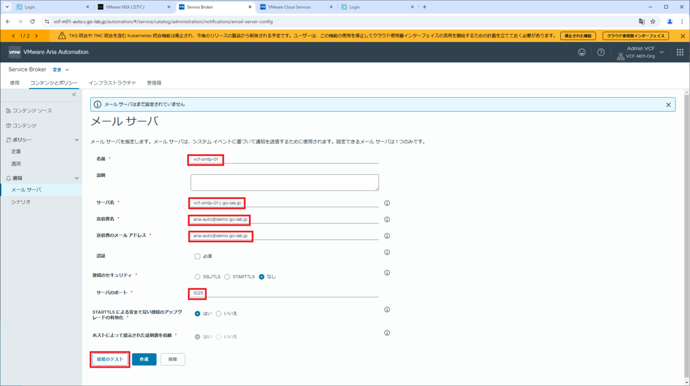690x386 pixels.
Task: Select SSL/TLS connection security
Action: click(x=197, y=277)
